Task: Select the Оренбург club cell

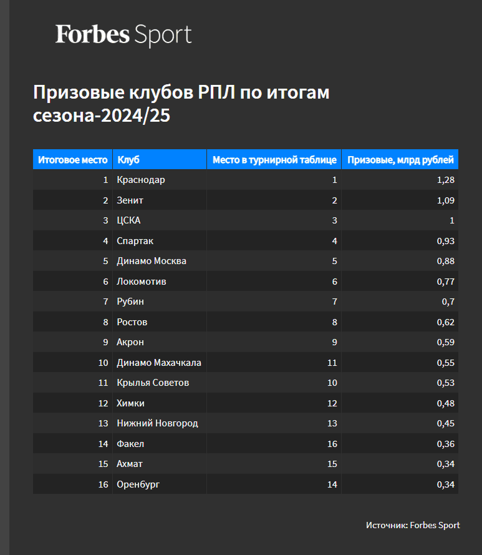Action: pos(138,484)
